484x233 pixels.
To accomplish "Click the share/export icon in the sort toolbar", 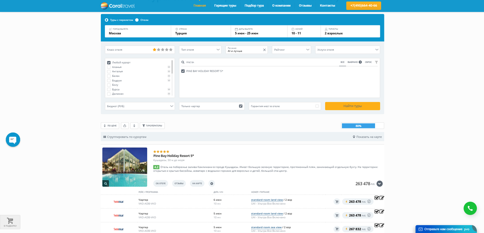I will coord(125,126).
